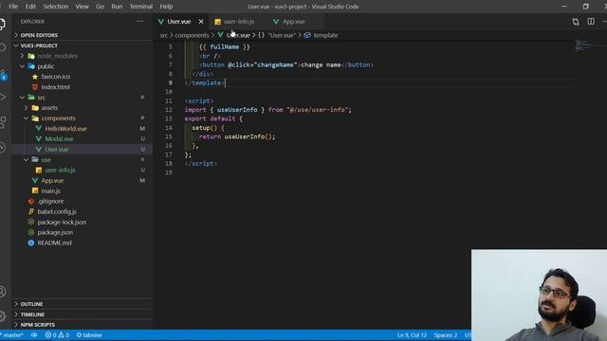Click the components breadcrumb segment
This screenshot has height=341, width=607.
point(192,35)
